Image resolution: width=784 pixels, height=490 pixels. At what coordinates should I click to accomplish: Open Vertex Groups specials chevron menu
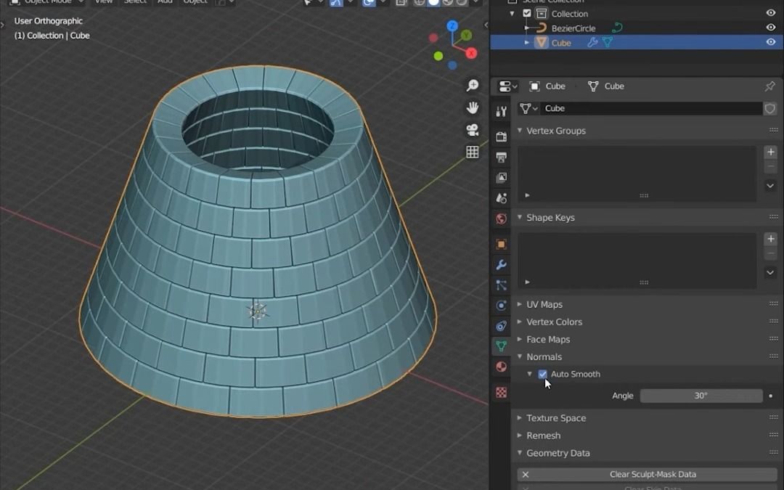(770, 186)
